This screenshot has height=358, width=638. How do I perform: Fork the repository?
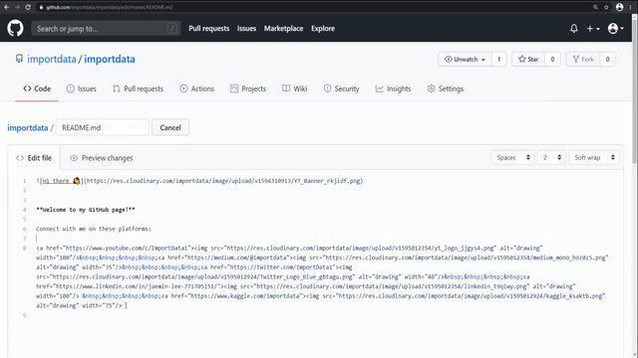(x=583, y=60)
